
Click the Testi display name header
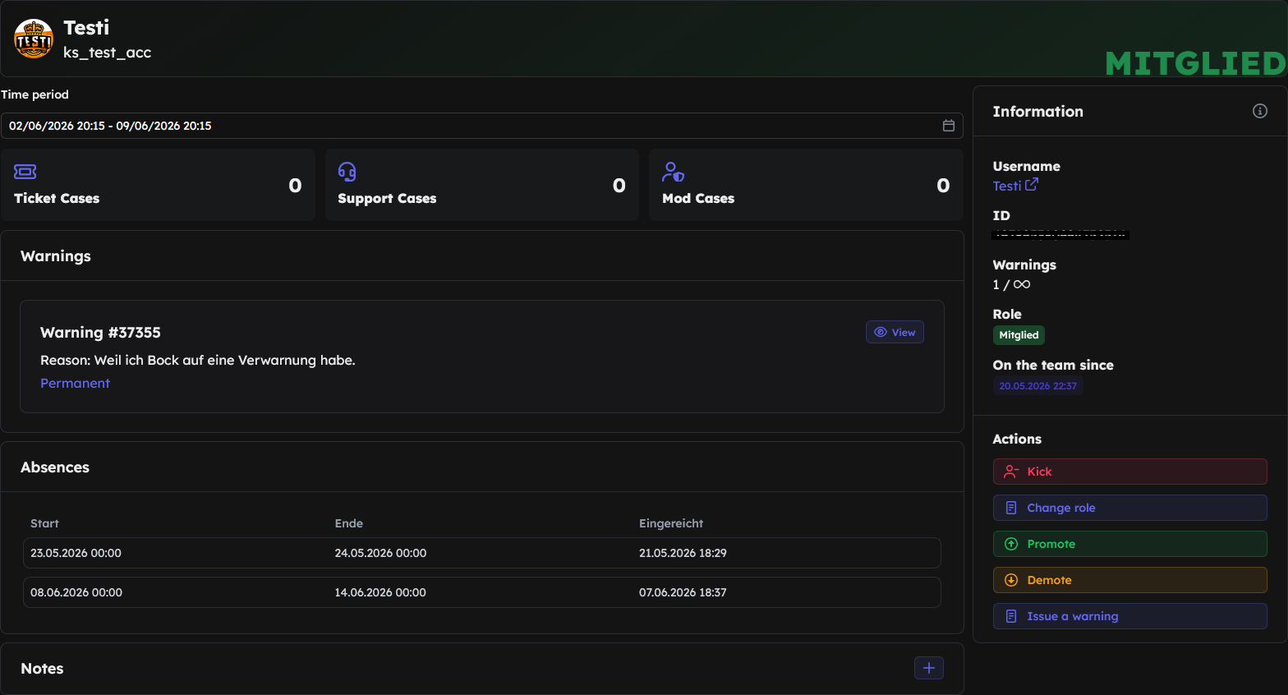86,28
